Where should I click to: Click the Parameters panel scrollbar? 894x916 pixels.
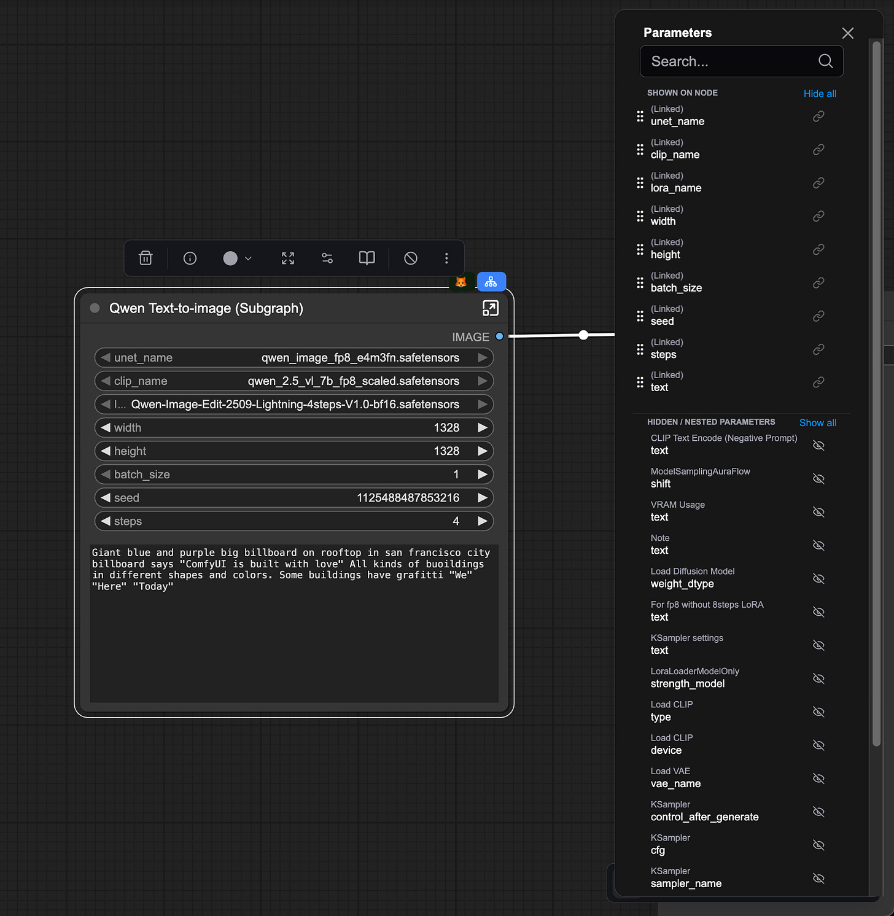(x=876, y=393)
